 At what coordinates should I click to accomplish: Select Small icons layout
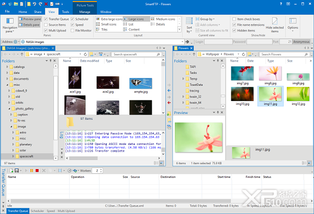(106, 24)
